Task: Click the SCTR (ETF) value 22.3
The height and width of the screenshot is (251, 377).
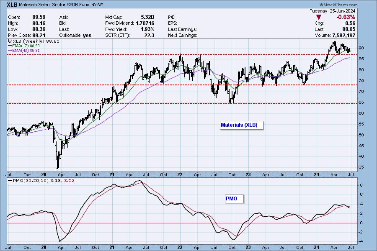Action: [150, 35]
